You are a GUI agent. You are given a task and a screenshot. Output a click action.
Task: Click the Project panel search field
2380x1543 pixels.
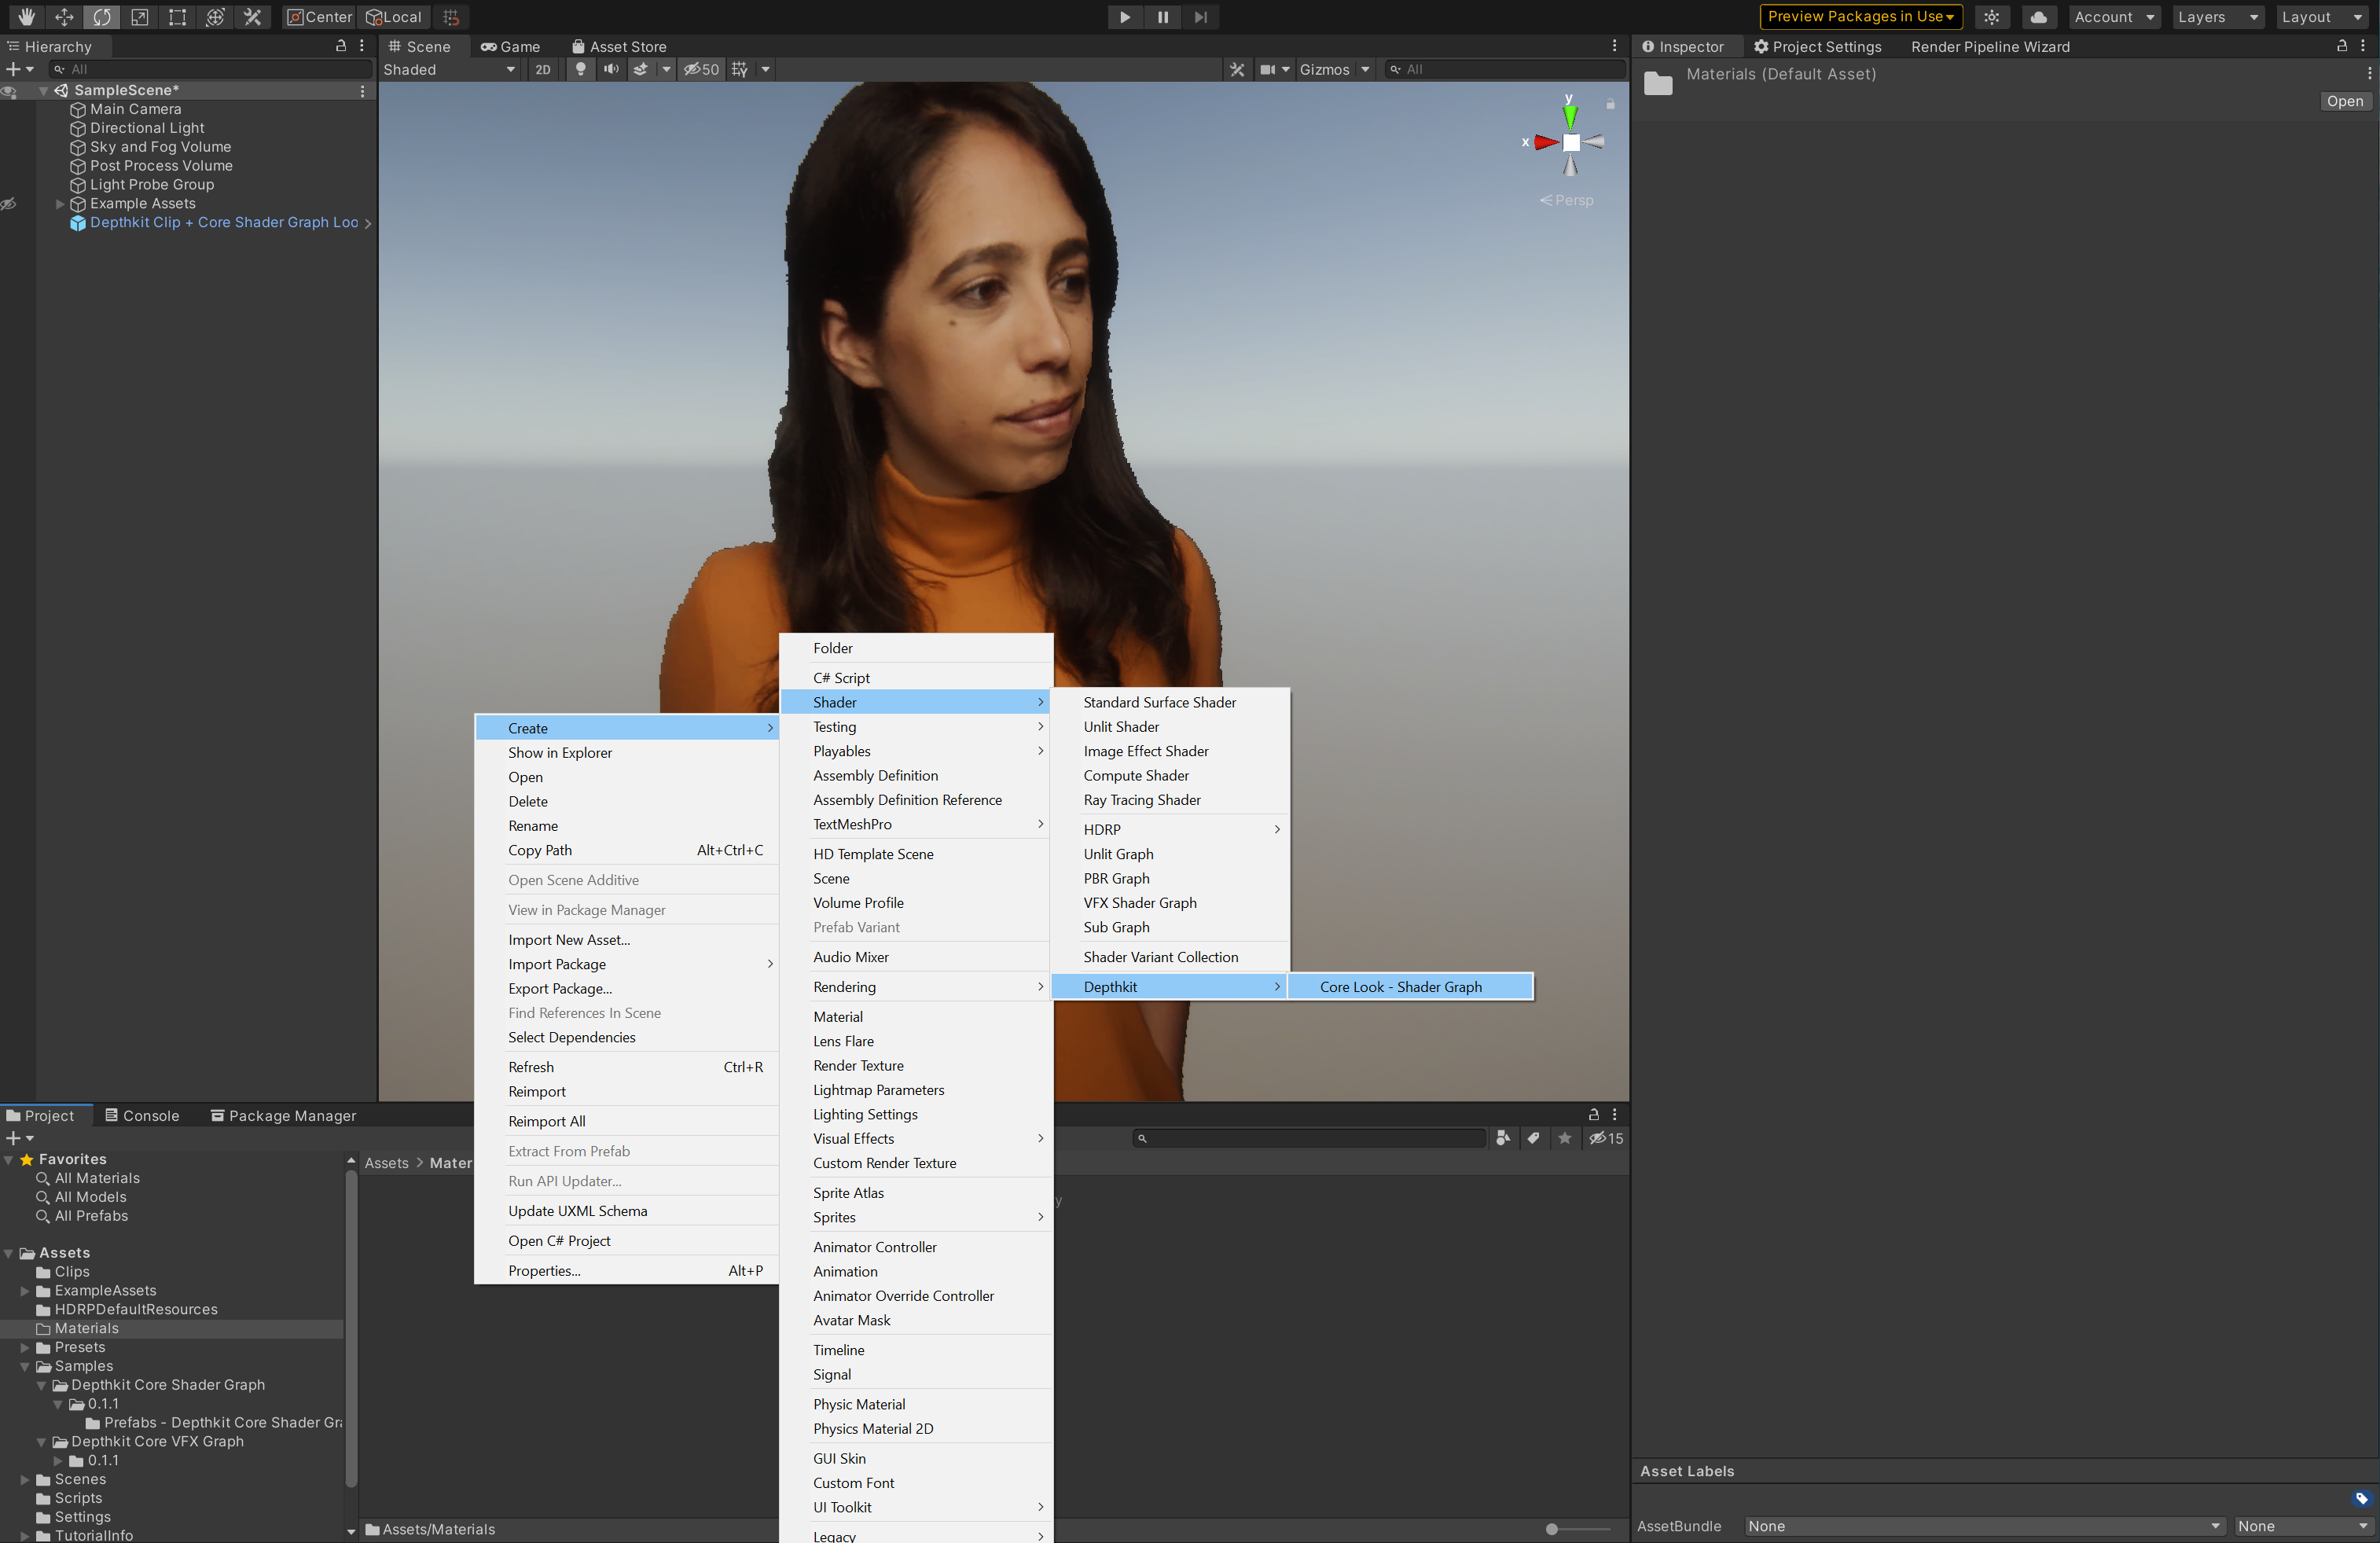(1310, 1138)
